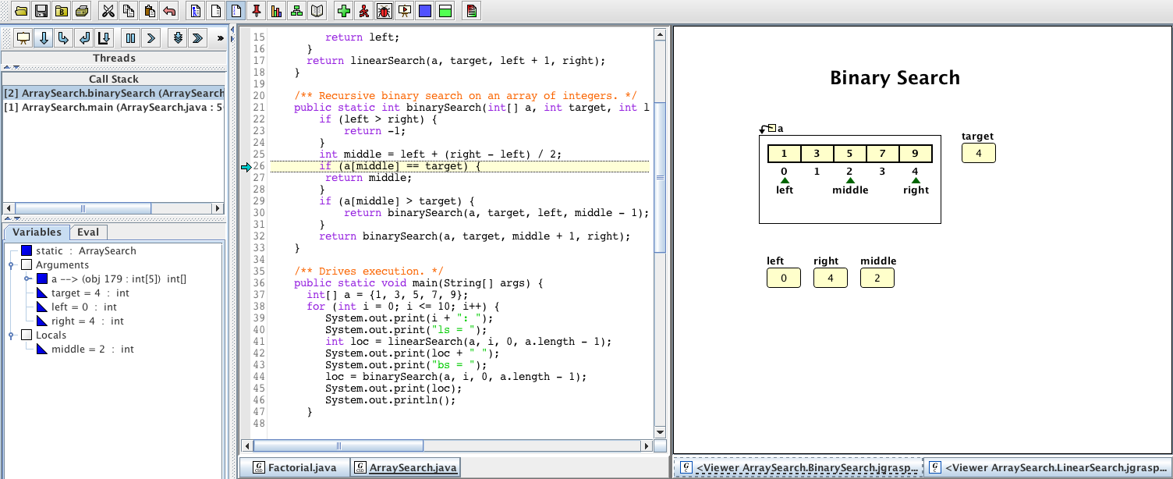Viewport: 1173px width, 479px height.
Task: Expand array 'a' object node in Variables
Action: (27, 279)
